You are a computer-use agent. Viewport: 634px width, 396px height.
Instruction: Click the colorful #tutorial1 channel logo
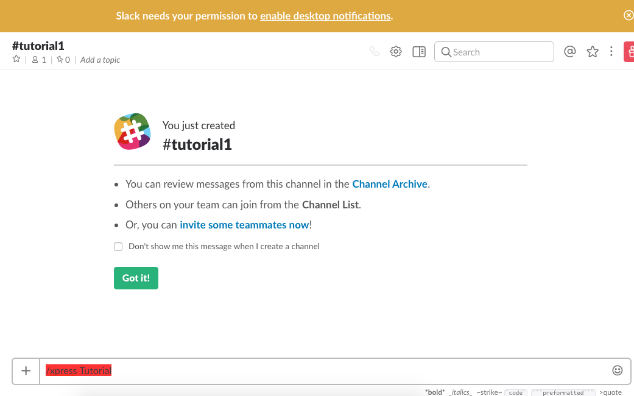132,132
